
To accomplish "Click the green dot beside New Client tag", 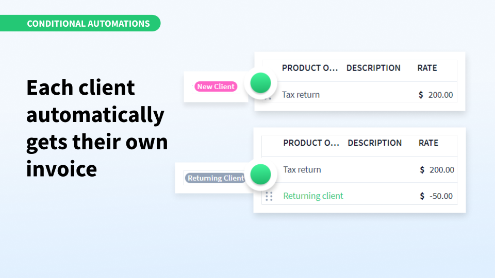I will tap(260, 83).
